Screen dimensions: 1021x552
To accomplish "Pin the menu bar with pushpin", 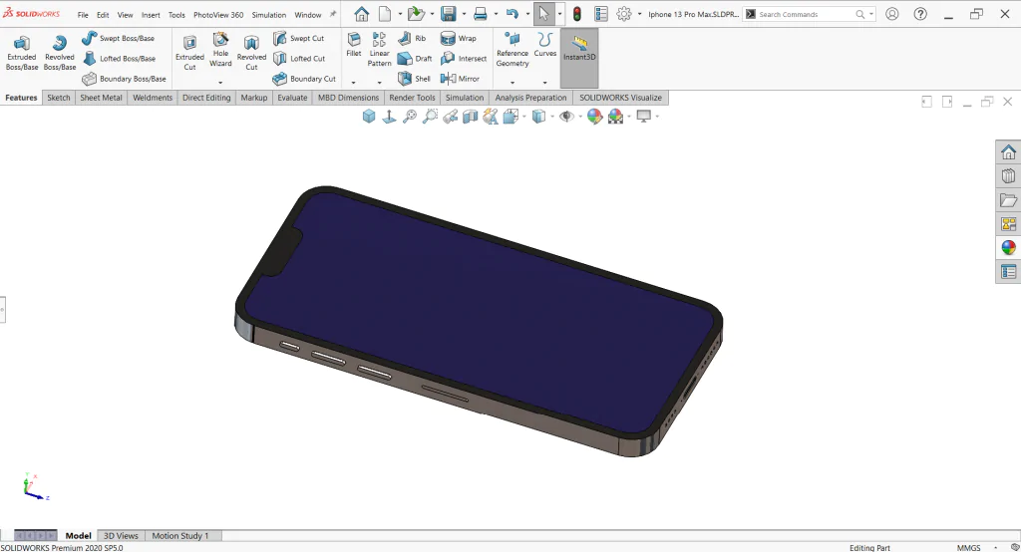I will point(333,14).
